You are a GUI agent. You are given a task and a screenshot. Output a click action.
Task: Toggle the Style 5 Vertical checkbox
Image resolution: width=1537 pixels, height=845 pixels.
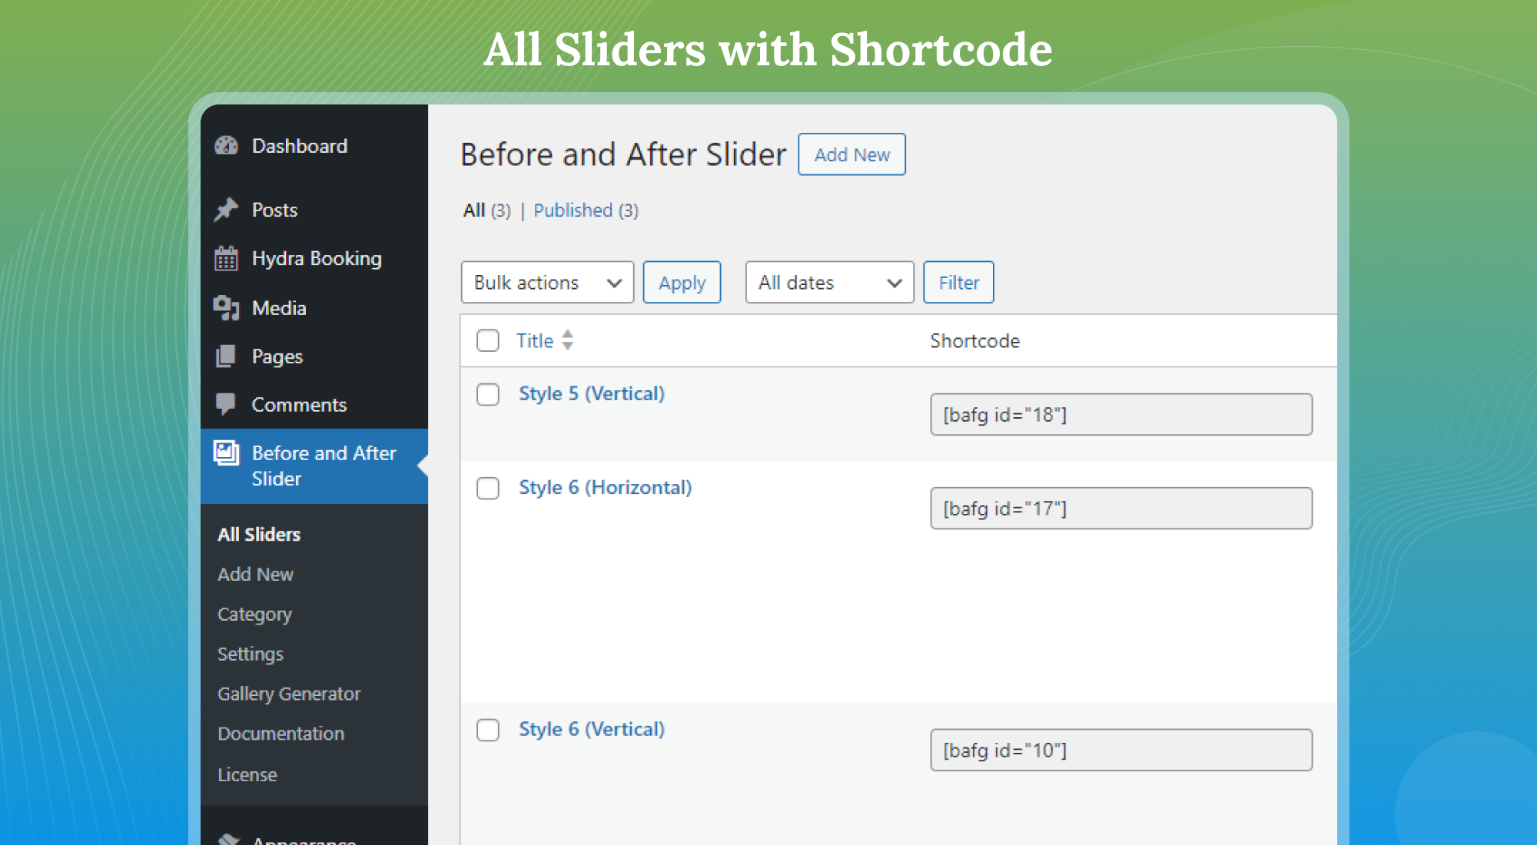pos(486,393)
